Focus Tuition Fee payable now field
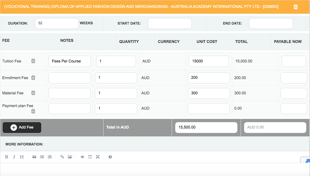This screenshot has height=176, width=310. (294, 61)
